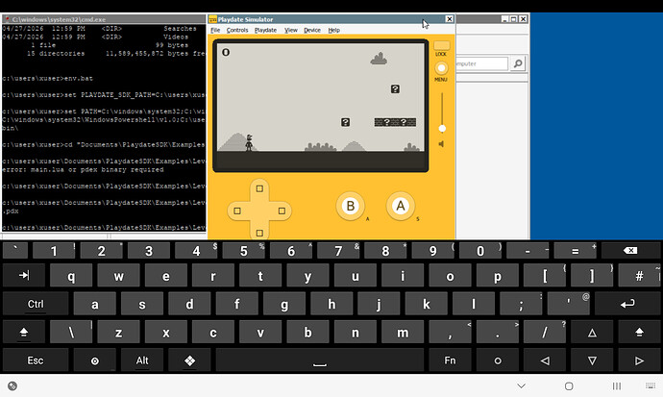Viewport: 663px width, 397px height.
Task: Tap the Windows logo key
Action: pos(189,360)
